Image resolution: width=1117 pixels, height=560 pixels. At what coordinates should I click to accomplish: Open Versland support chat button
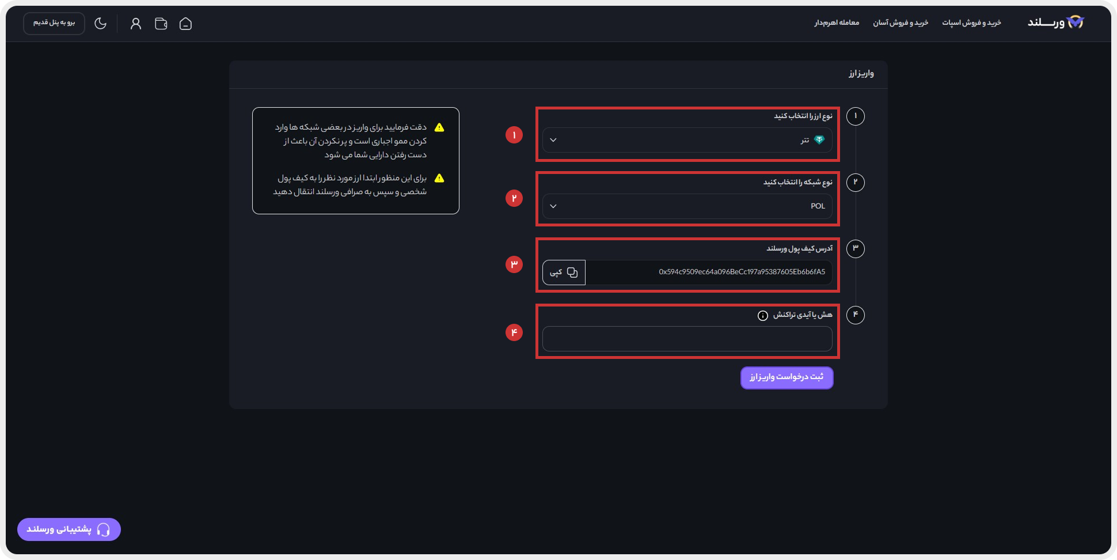pos(69,529)
